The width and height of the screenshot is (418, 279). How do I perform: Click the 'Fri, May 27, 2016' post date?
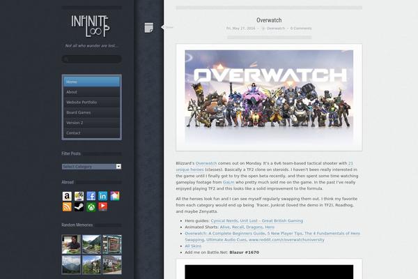(241, 29)
